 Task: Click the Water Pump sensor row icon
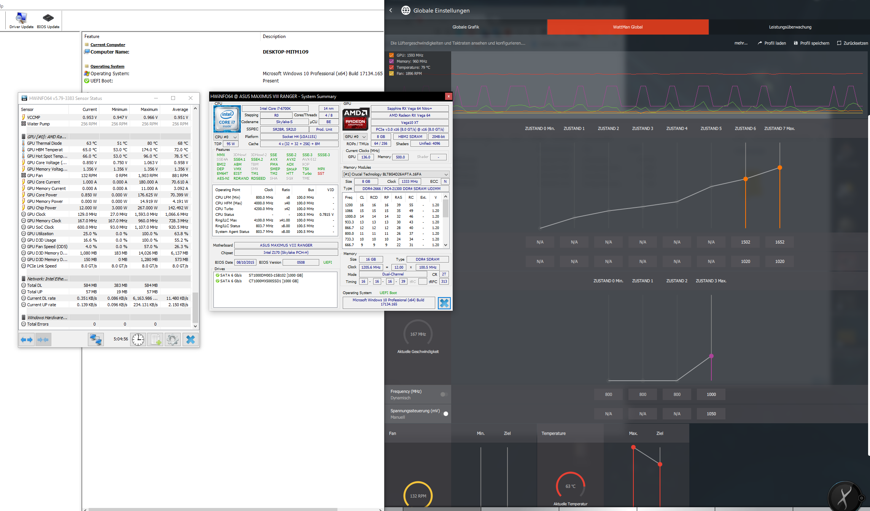(24, 124)
